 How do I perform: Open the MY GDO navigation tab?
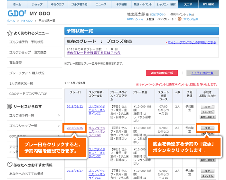[x=208, y=4]
